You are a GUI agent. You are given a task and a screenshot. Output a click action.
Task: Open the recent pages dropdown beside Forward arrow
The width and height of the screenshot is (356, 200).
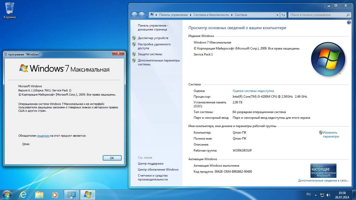[x=146, y=15]
